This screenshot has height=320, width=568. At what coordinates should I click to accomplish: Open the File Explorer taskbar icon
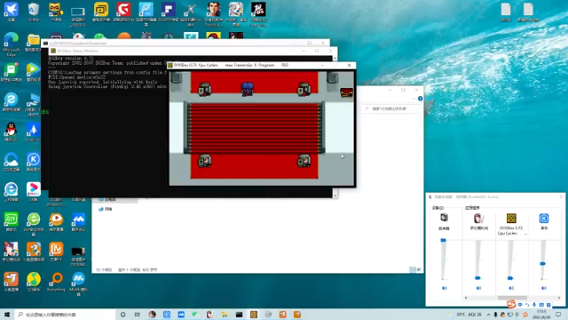click(225, 315)
